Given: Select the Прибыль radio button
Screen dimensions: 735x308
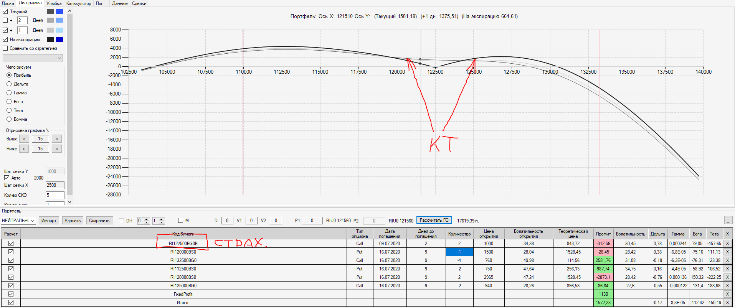Looking at the screenshot, I should pos(9,75).
